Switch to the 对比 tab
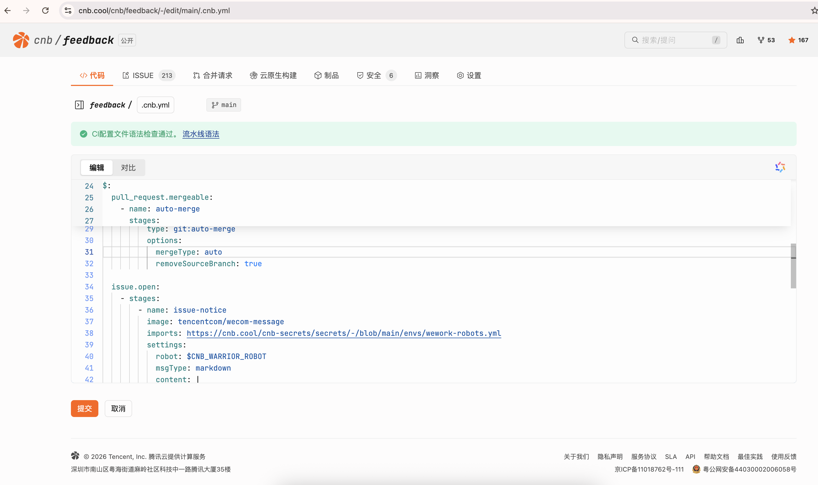The height and width of the screenshot is (485, 818). [128, 167]
